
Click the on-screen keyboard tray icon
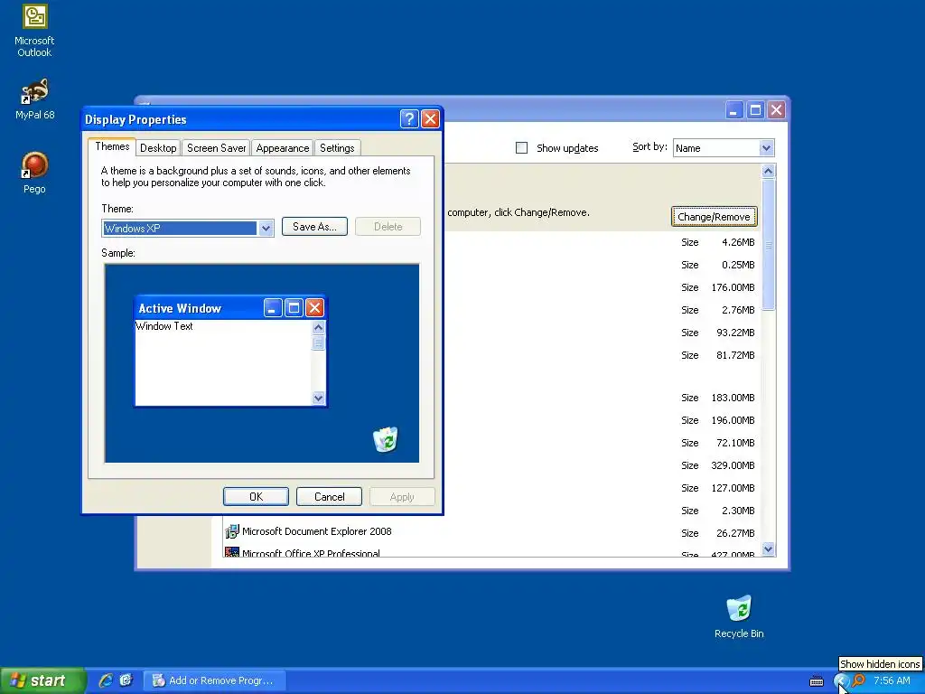(x=817, y=681)
